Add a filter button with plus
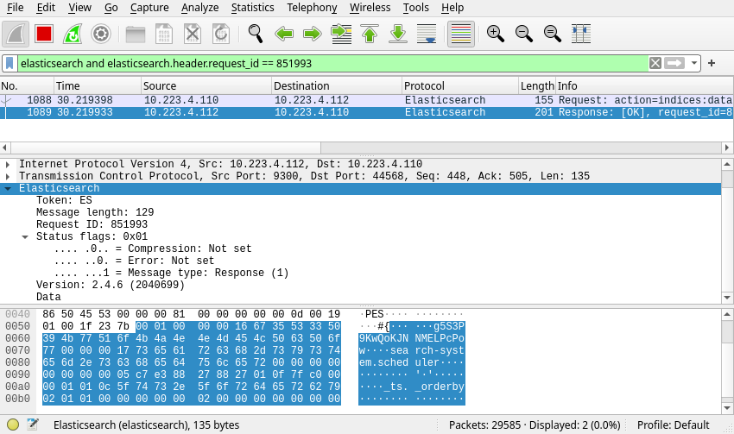The width and height of the screenshot is (734, 434). [712, 63]
